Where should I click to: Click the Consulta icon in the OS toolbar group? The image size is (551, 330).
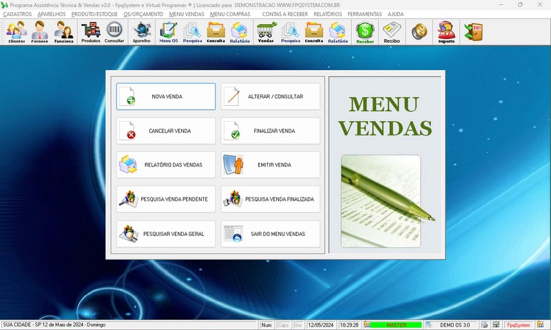click(x=216, y=32)
